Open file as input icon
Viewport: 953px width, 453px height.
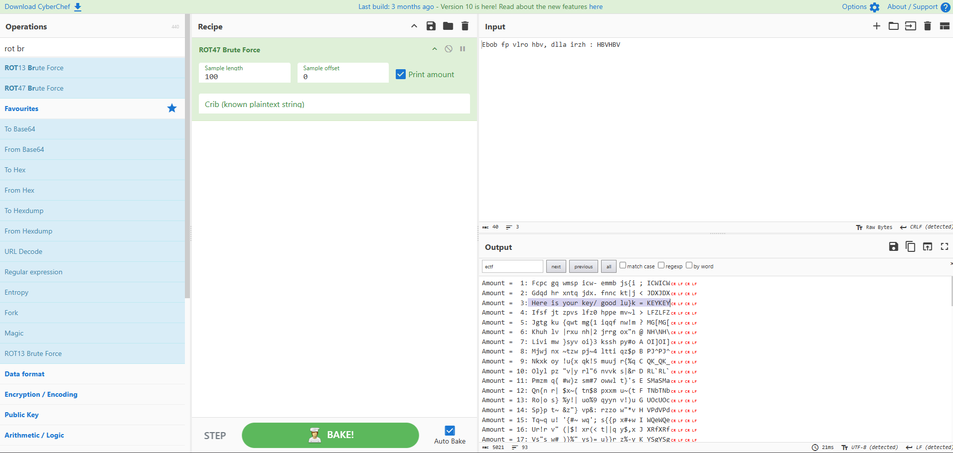[x=911, y=26]
